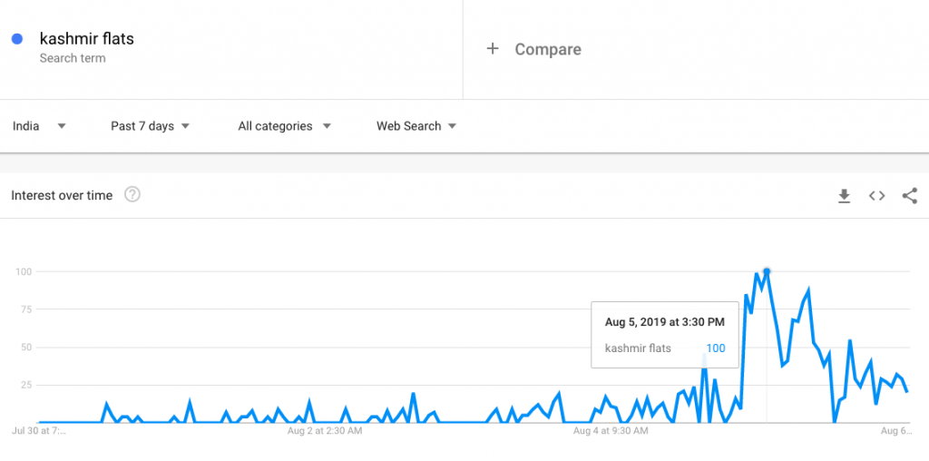Click the plus icon beside Compare

pos(493,49)
